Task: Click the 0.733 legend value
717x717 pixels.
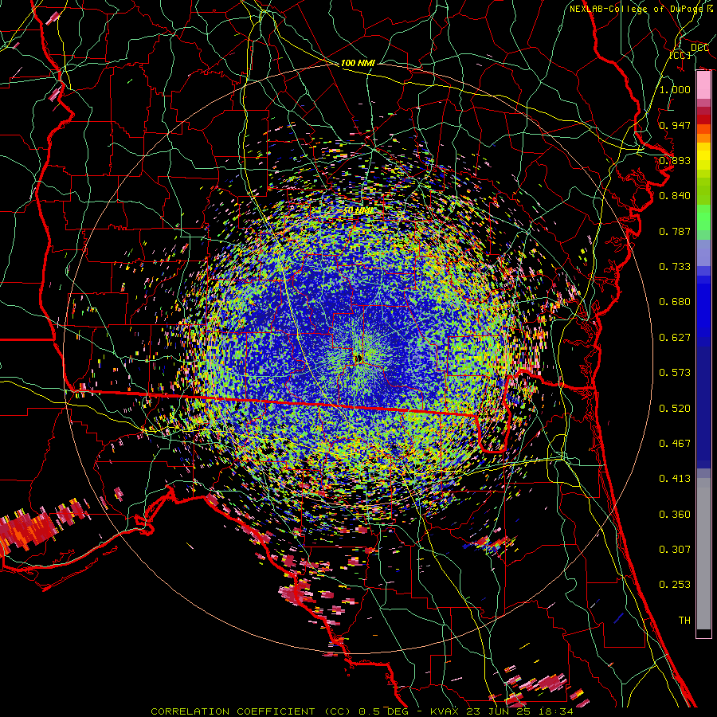Action: (675, 267)
